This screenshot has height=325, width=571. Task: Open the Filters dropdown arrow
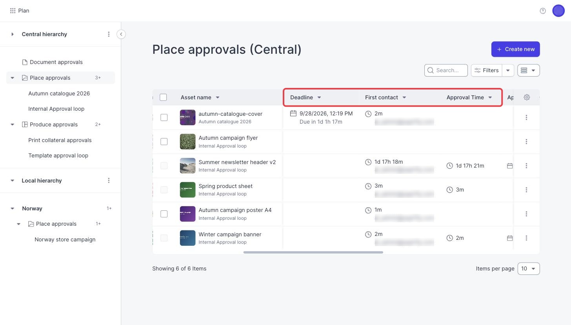tap(508, 70)
